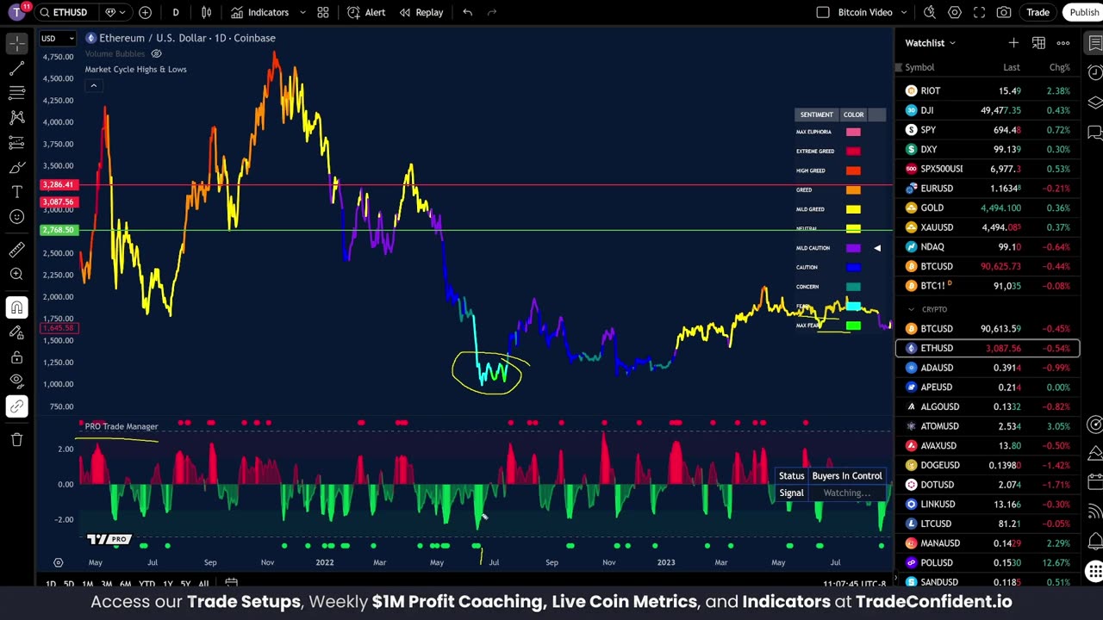Click the Caution blue color swatch
This screenshot has height=620, width=1103.
pyautogui.click(x=853, y=267)
